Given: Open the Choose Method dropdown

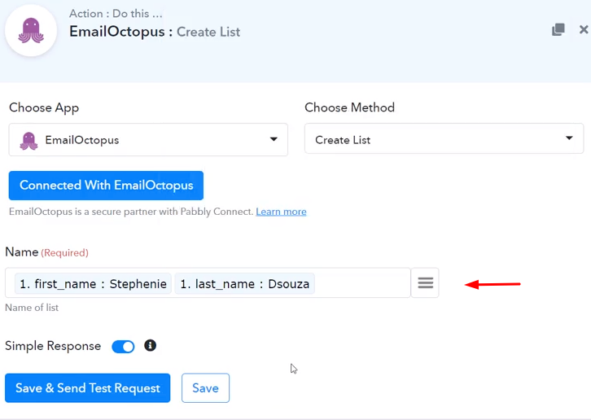Looking at the screenshot, I should [x=444, y=138].
